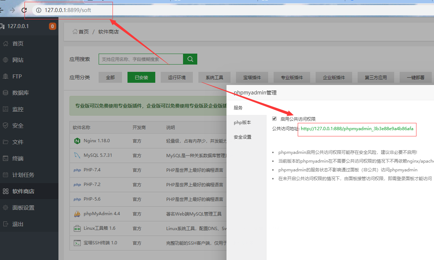This screenshot has width=434, height=260.
Task: Click the 数据库 database icon
Action: click(x=5, y=93)
